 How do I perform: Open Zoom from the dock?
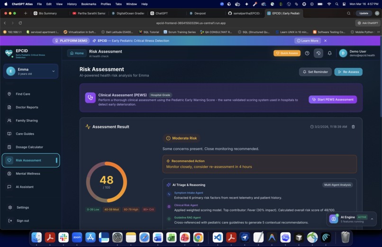(x=77, y=237)
